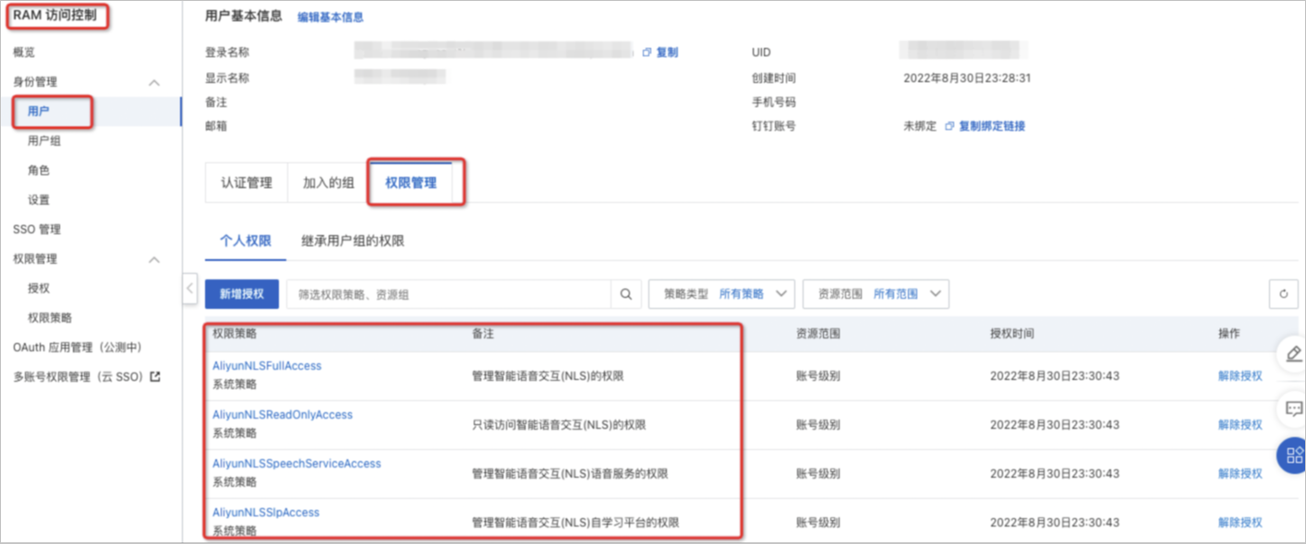Click 账号级别 in the AliyunNLSFullAccess row
This screenshot has width=1306, height=544.
tap(818, 376)
